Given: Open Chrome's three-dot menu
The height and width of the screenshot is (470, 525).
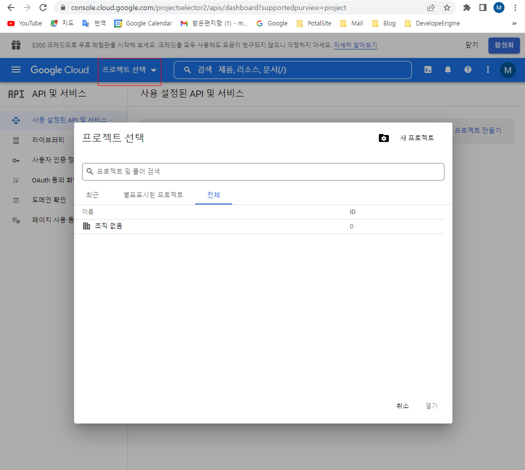Looking at the screenshot, I should 515,7.
